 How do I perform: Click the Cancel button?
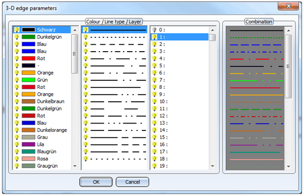pos(133,182)
